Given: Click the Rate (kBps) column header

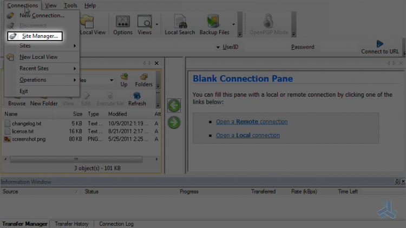Looking at the screenshot, I should coord(304,192).
